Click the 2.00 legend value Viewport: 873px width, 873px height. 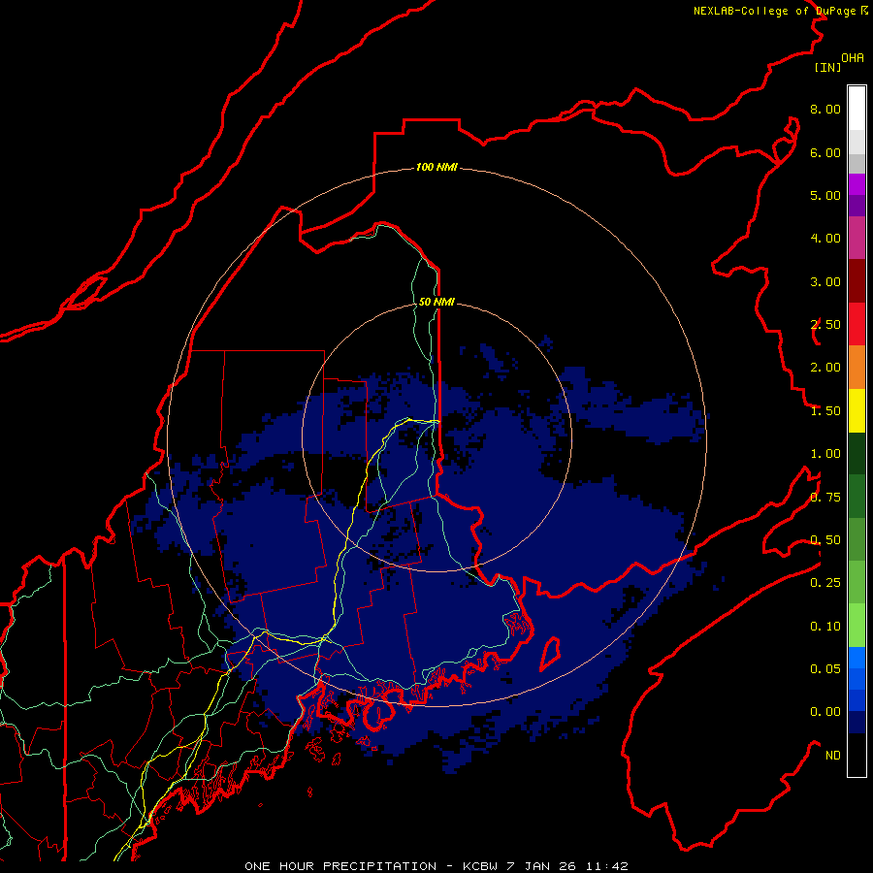coord(825,368)
